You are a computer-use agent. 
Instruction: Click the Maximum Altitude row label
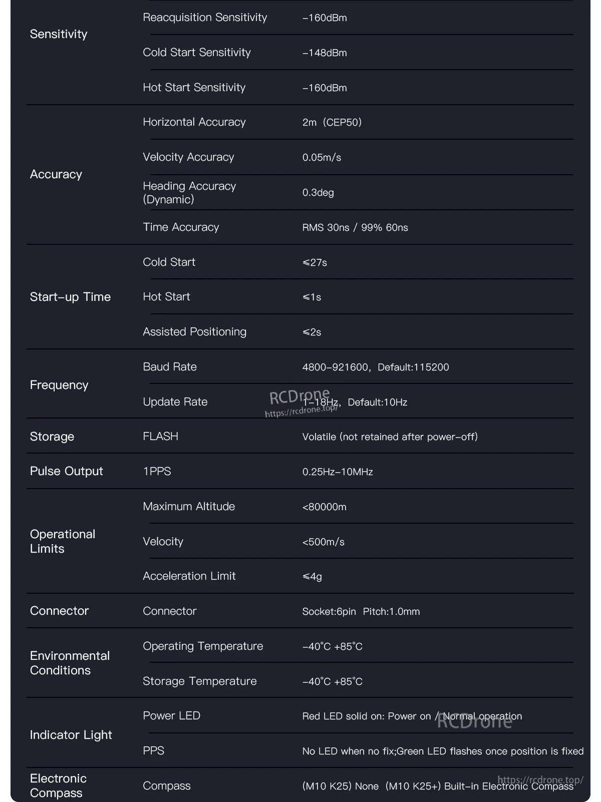tap(189, 507)
